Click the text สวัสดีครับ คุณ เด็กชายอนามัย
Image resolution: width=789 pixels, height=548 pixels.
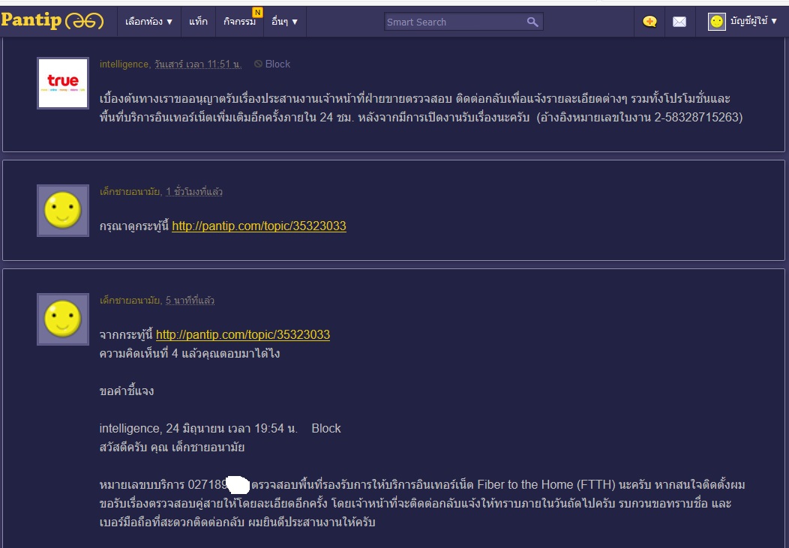(x=172, y=447)
